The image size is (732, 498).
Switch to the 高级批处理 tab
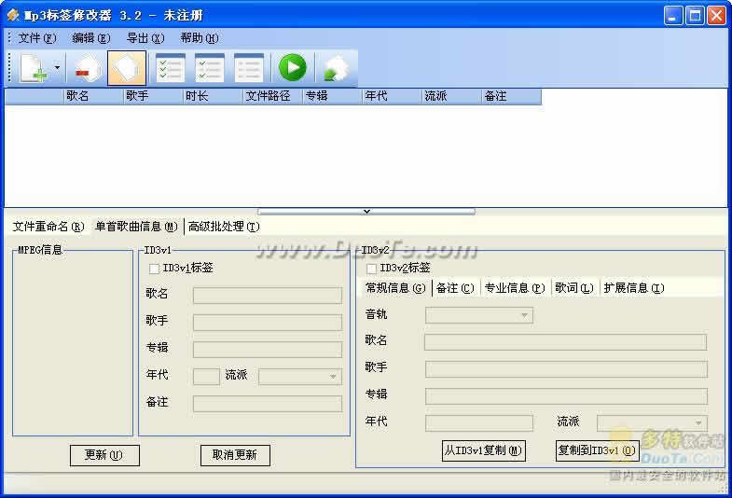(x=224, y=227)
